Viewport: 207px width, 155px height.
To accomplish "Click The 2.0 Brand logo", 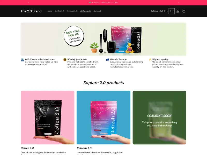I will (31, 11).
